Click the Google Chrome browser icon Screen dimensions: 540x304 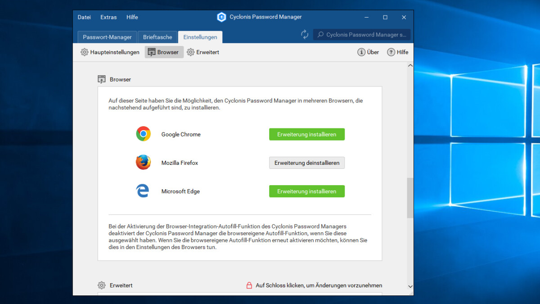(144, 134)
